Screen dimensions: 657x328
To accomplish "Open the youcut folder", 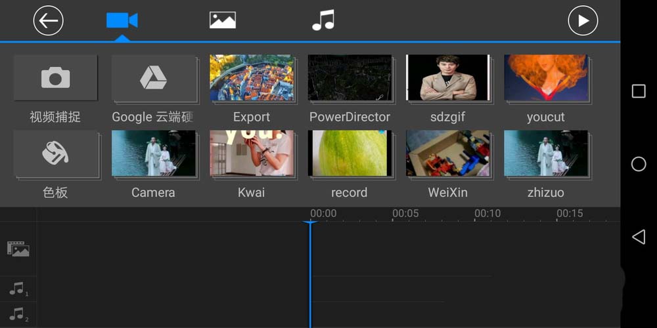I will click(545, 78).
